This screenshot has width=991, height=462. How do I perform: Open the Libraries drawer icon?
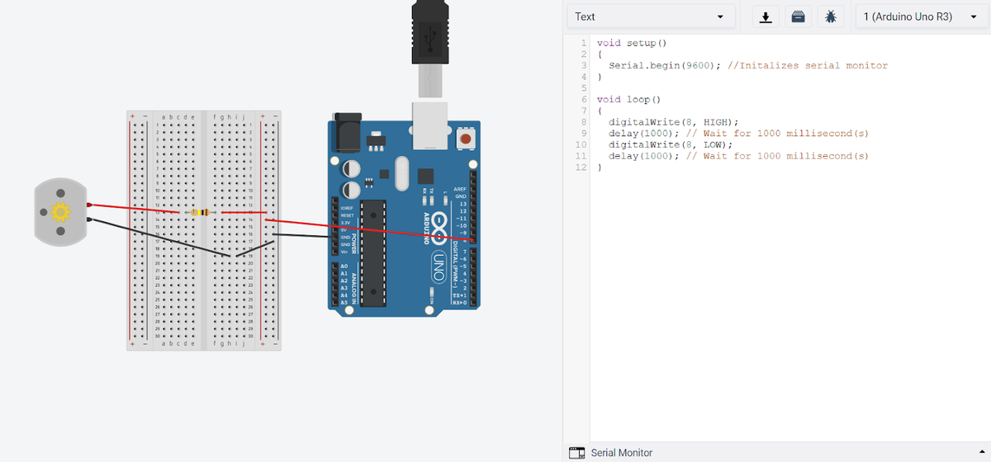tap(798, 17)
